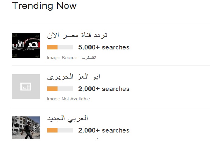Open the ابو العز الحريرى trend
The height and width of the screenshot is (141, 210).
(x=74, y=77)
